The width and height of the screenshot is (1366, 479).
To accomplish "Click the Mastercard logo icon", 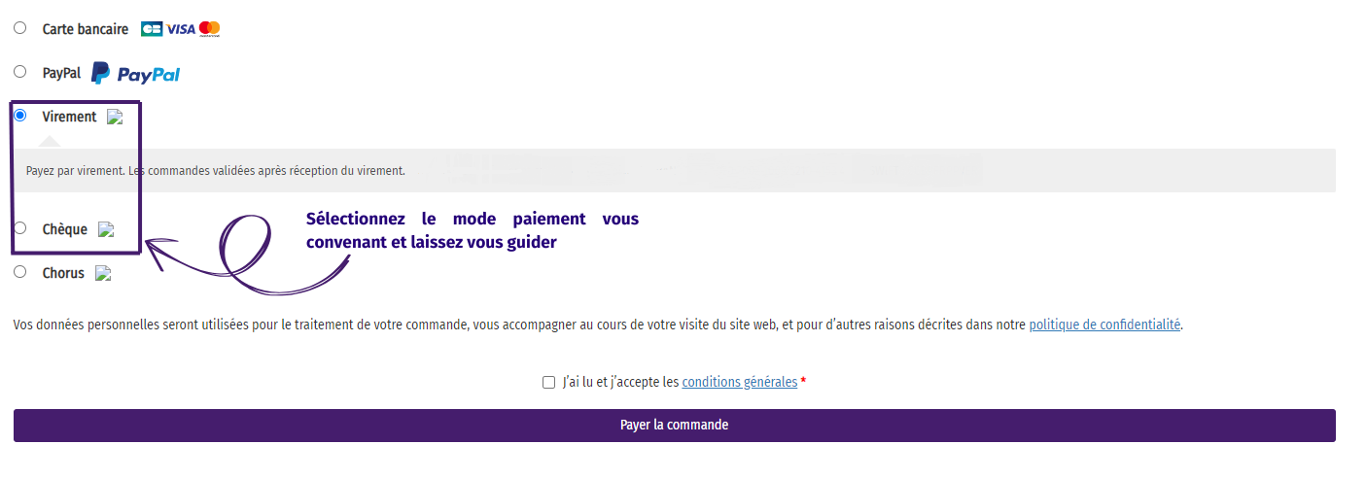I will click(210, 29).
